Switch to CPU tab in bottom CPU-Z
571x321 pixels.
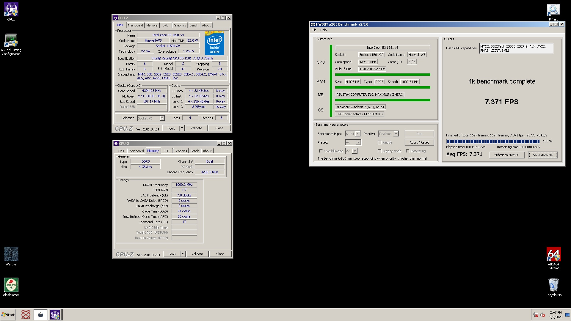(121, 151)
